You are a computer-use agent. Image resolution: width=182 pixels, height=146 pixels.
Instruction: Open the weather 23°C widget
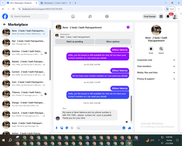[150, 140]
